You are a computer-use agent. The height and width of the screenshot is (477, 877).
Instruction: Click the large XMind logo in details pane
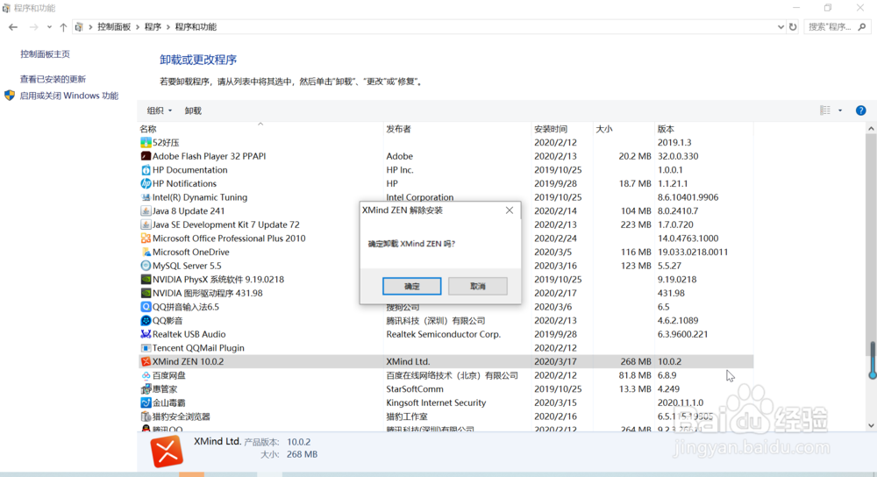[167, 452]
